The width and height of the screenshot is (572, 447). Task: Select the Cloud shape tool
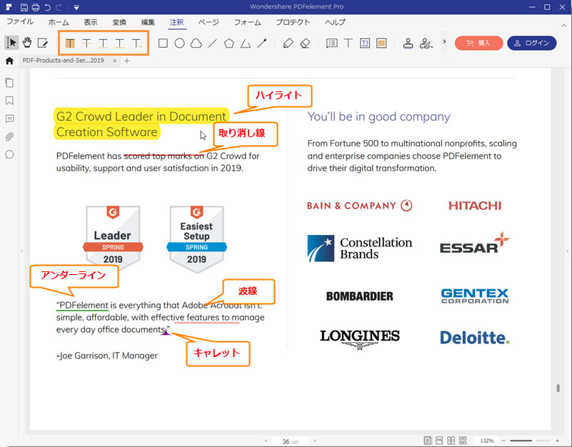tap(196, 44)
